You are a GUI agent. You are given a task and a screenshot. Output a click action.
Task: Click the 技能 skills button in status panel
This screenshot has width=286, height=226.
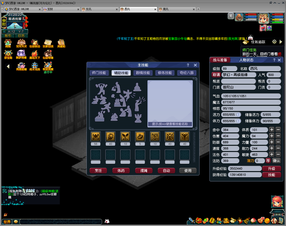pyautogui.click(x=272, y=175)
